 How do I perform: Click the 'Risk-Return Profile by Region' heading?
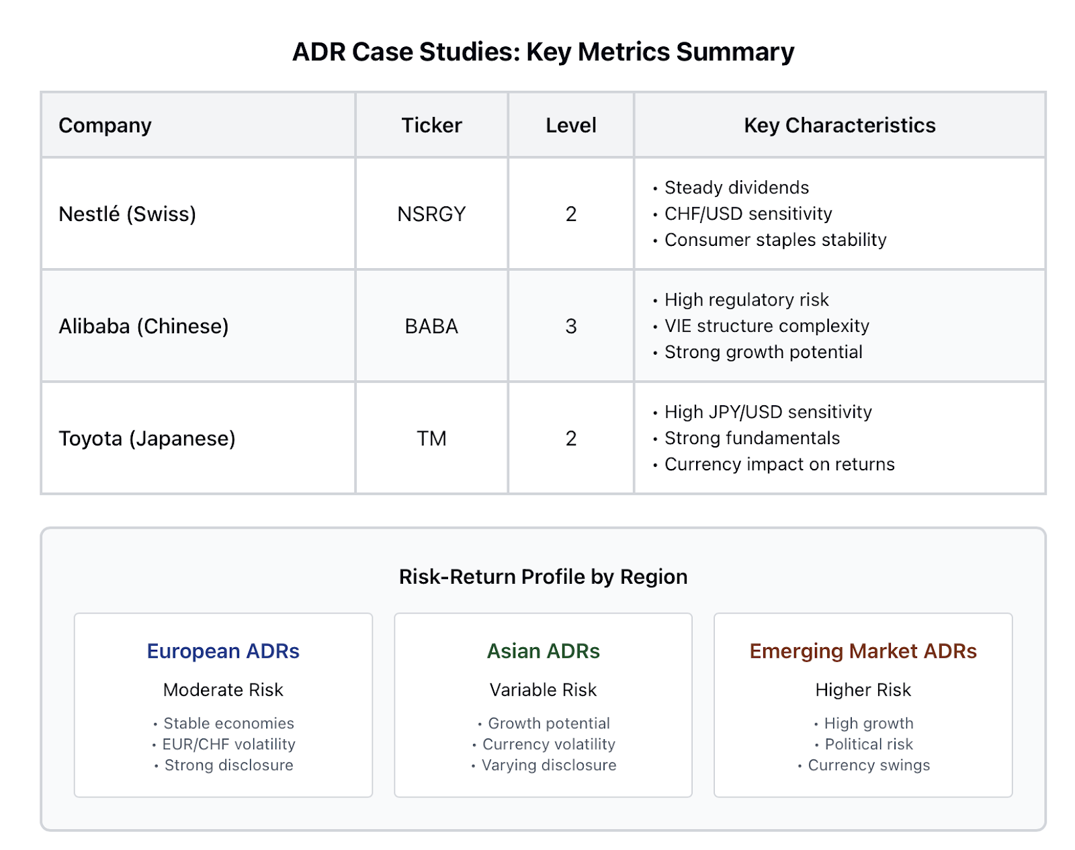[543, 577]
